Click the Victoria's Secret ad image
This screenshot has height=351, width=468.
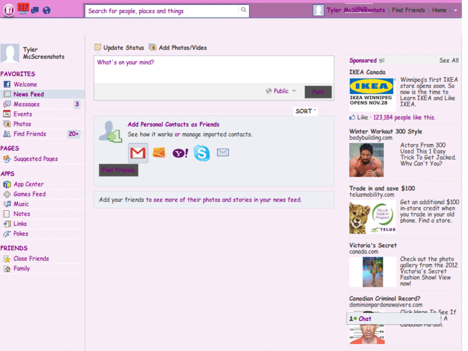(x=373, y=272)
